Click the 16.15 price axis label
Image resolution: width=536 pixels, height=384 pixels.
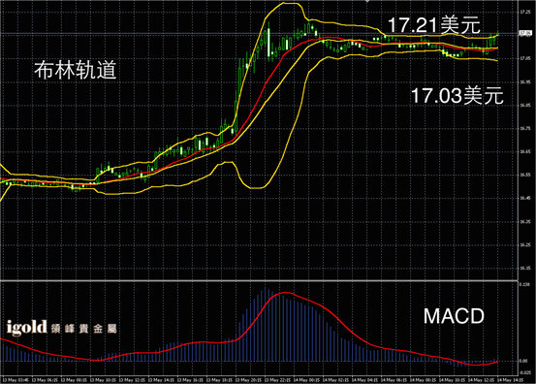(x=525, y=268)
